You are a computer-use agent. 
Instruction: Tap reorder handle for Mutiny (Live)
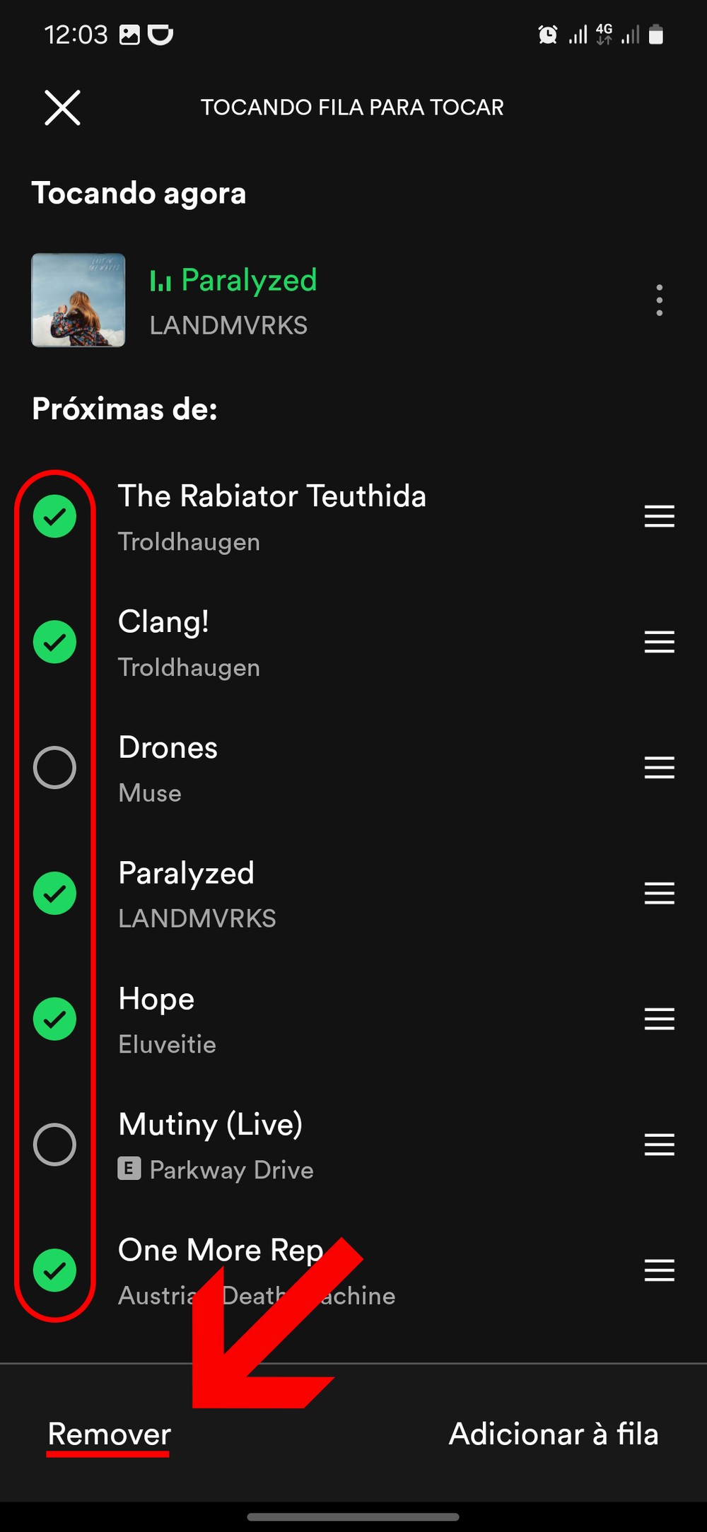[x=659, y=1145]
